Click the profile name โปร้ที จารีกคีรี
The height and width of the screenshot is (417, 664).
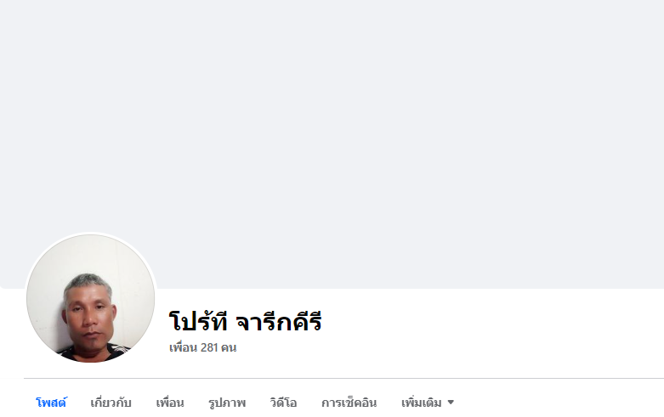(x=245, y=321)
